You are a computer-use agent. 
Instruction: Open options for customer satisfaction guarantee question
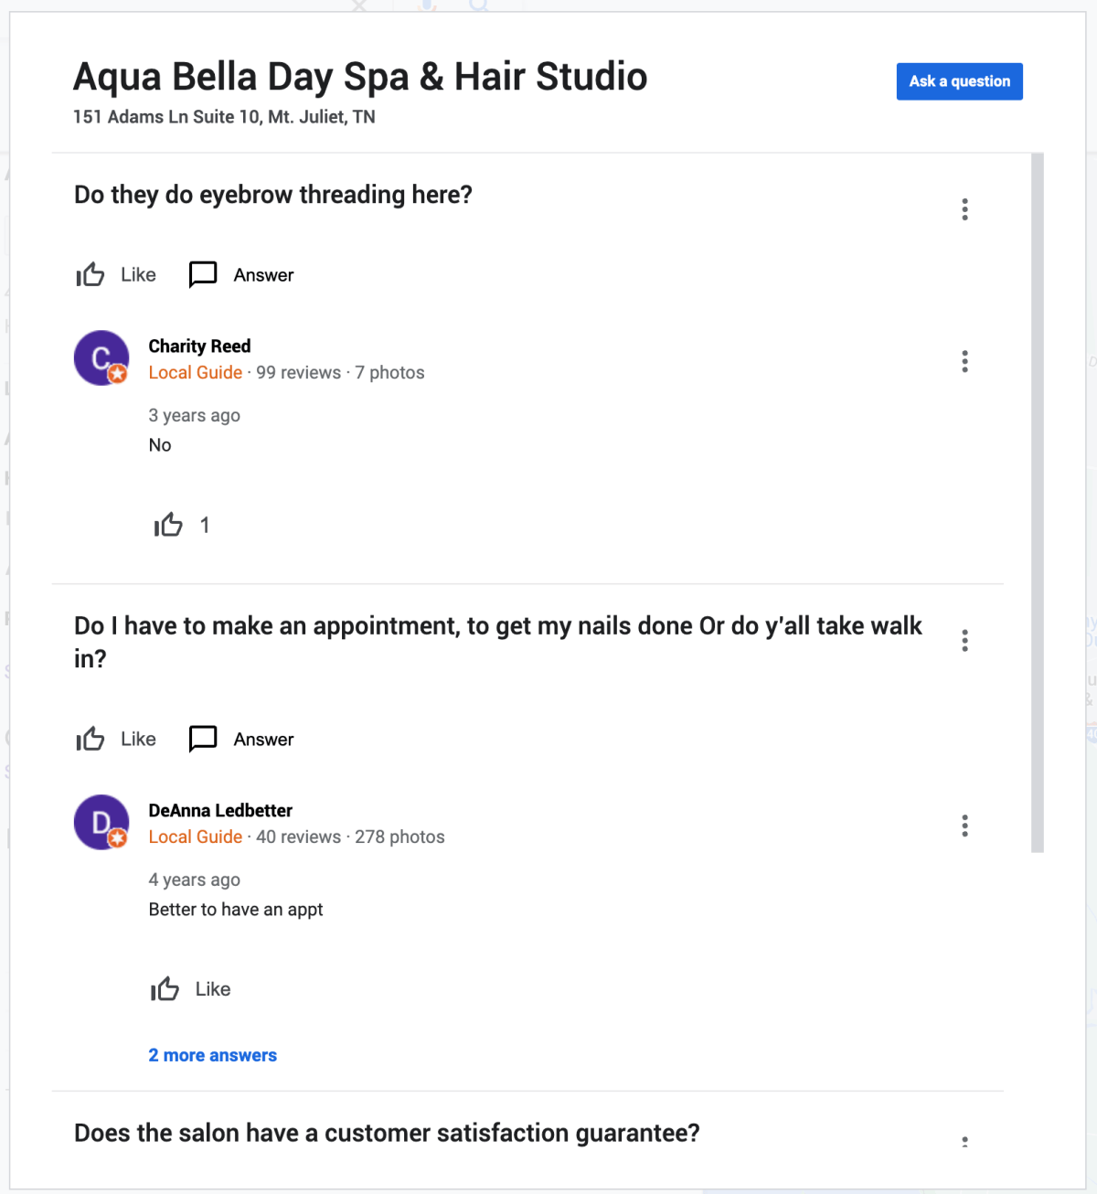coord(964,1141)
